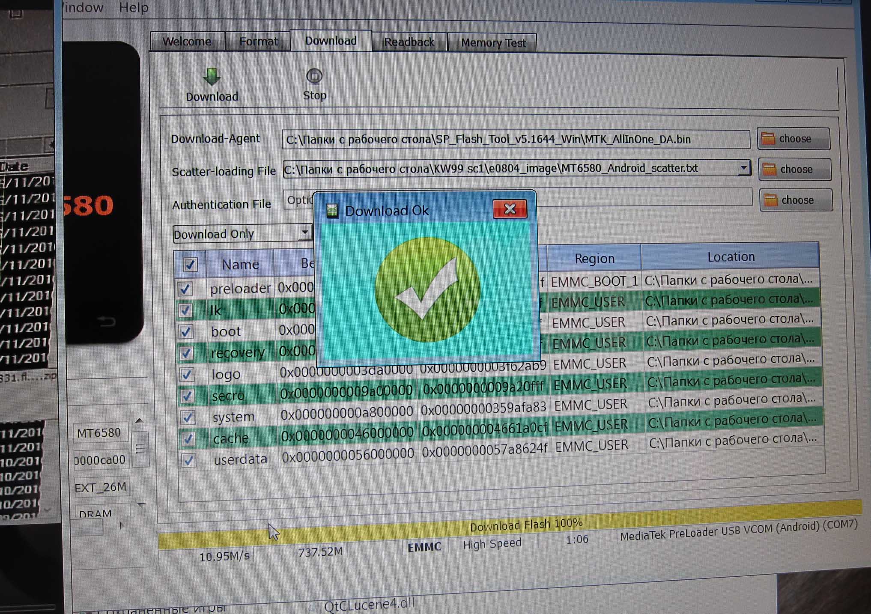Click the EXT_26M chip info field

pyautogui.click(x=101, y=487)
